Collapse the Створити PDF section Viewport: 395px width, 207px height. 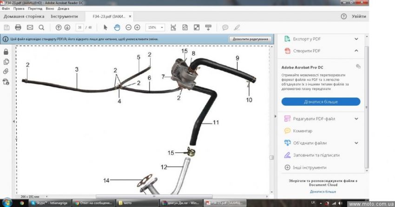(356, 51)
